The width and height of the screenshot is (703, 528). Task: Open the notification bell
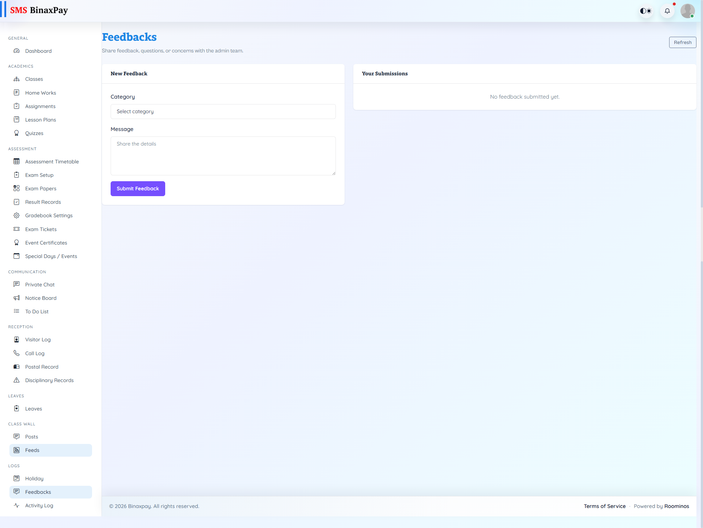pyautogui.click(x=667, y=11)
